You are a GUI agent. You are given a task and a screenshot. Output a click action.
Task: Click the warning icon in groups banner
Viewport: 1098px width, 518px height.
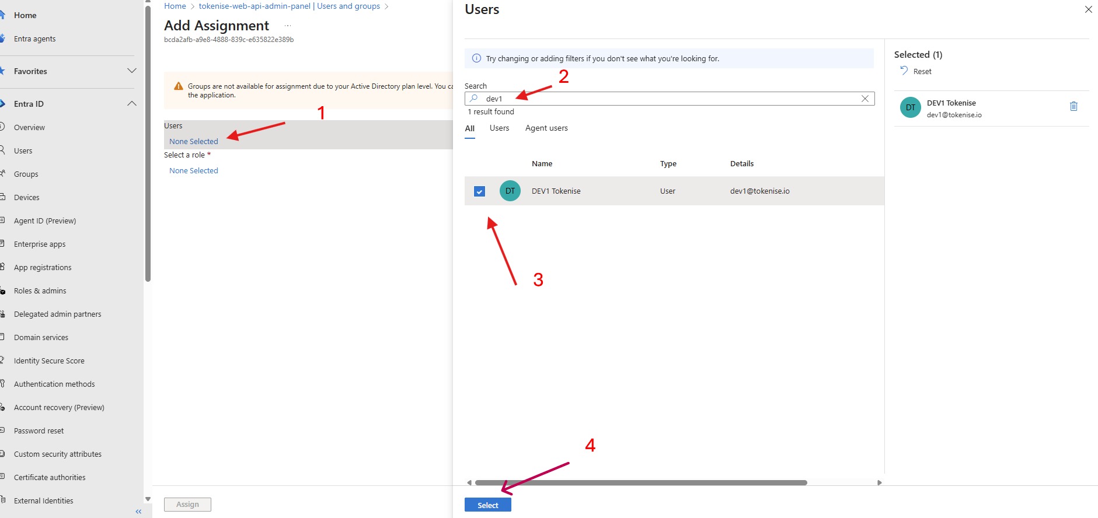(179, 86)
